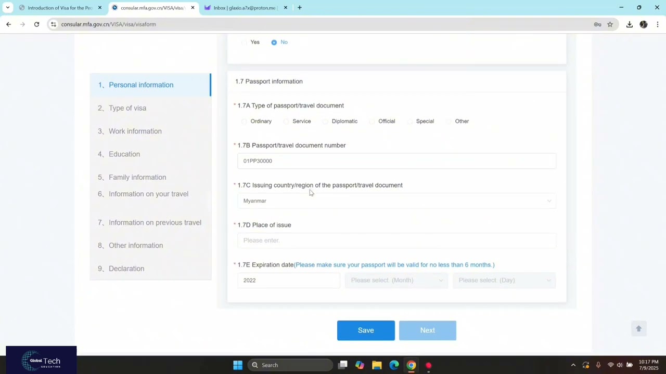Go back to the previous page
The width and height of the screenshot is (666, 374).
point(8,24)
